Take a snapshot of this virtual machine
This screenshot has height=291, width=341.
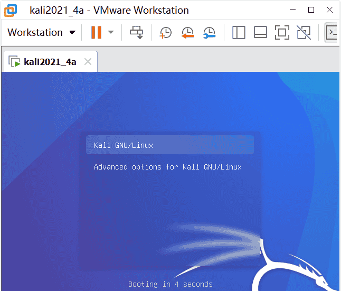[x=166, y=33]
